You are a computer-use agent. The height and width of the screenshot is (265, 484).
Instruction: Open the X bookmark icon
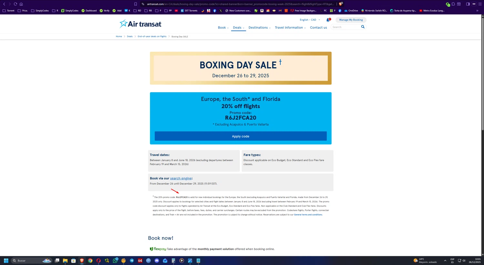pos(221,11)
